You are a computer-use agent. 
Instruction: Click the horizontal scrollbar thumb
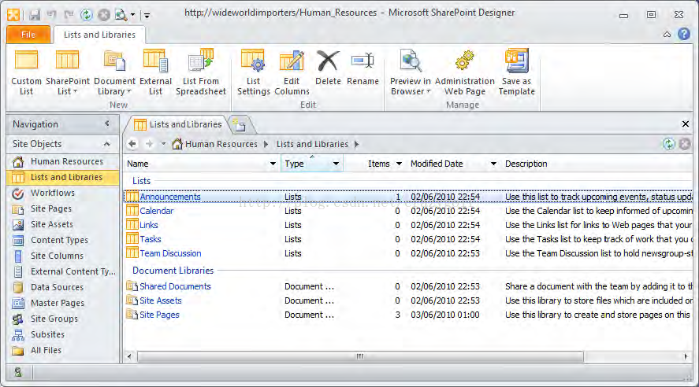pyautogui.click(x=360, y=356)
